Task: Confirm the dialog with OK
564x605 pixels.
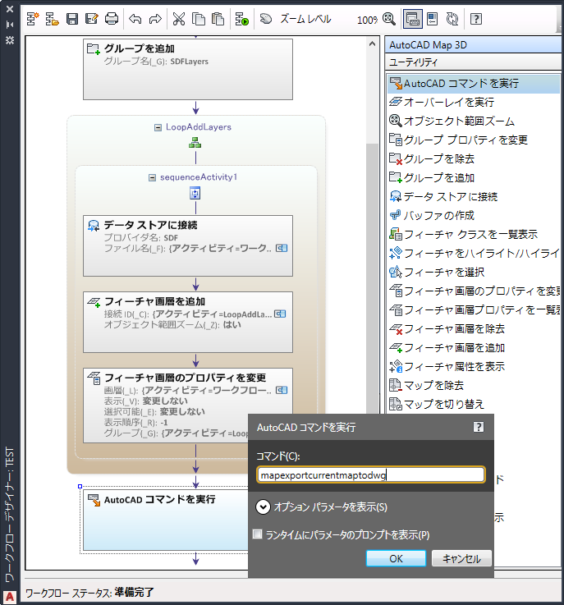Action: point(397,558)
